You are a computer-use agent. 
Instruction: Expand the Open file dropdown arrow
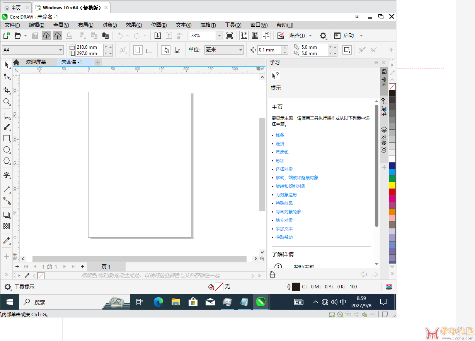pos(26,36)
